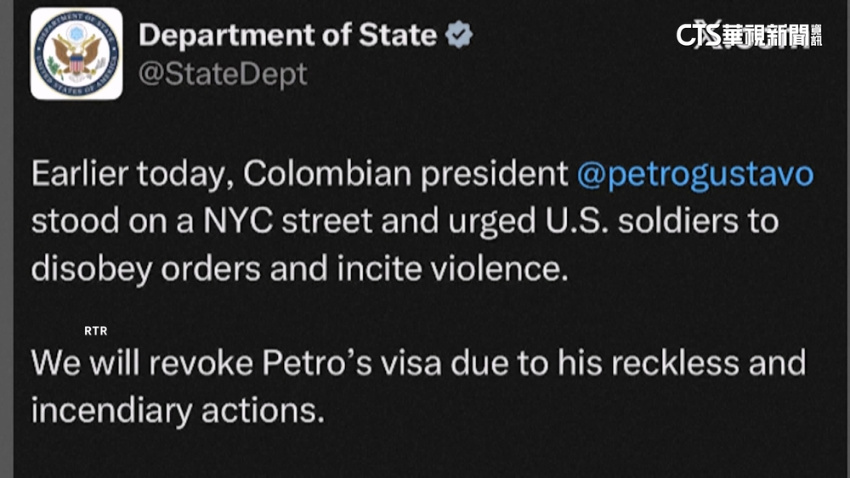Viewport: 850px width, 478px height.
Task: Click the small RTR source label
Action: tap(96, 331)
